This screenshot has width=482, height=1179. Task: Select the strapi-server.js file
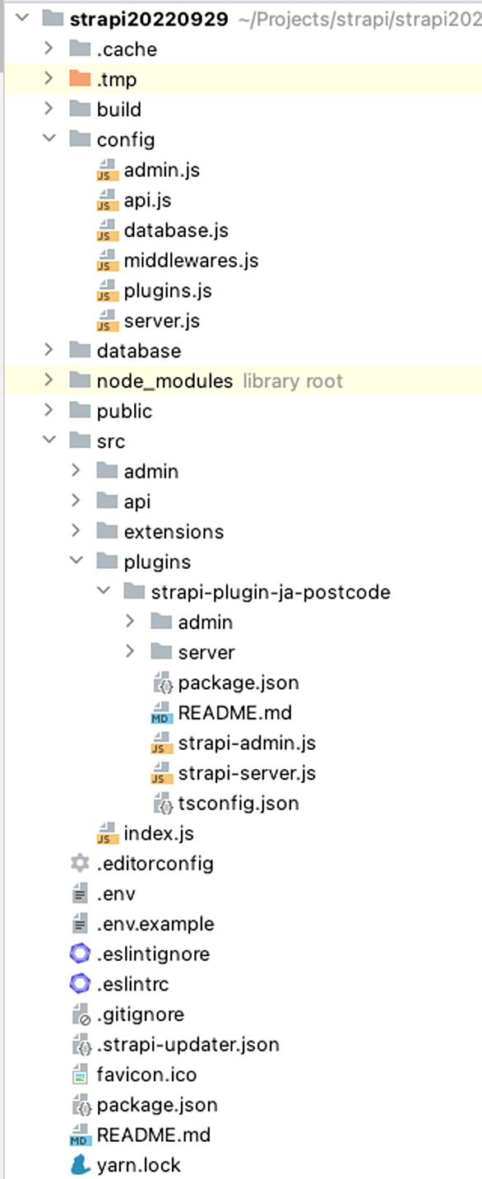(247, 773)
